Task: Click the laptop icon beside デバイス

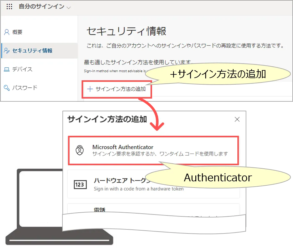Action: (6, 69)
